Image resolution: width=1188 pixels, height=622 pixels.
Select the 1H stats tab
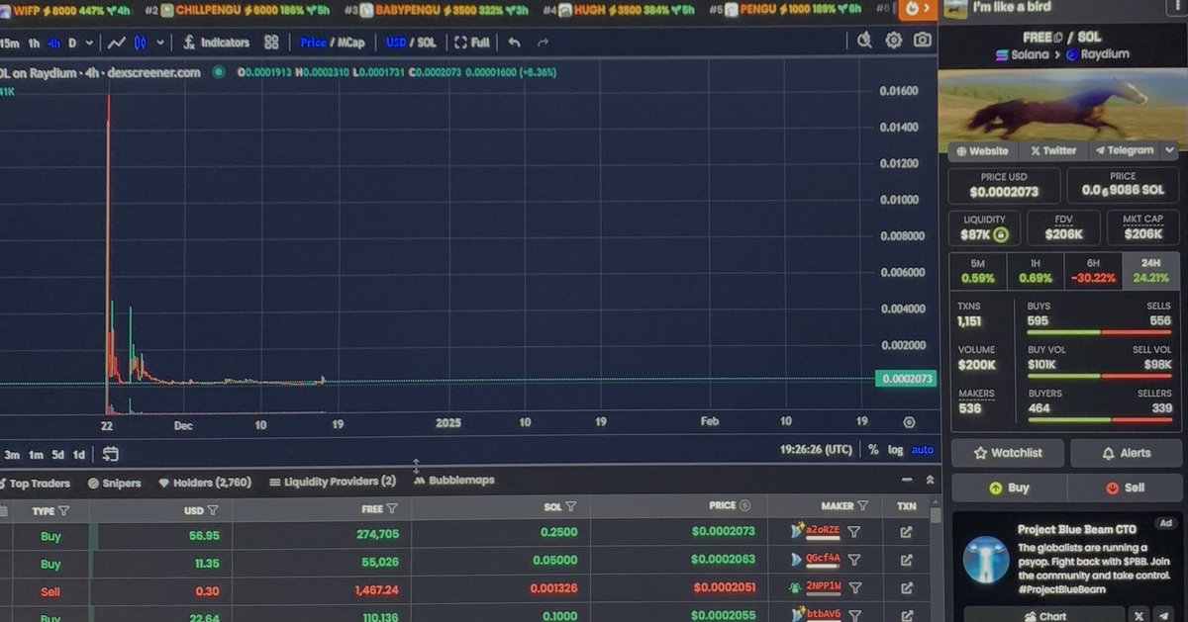tap(1035, 270)
